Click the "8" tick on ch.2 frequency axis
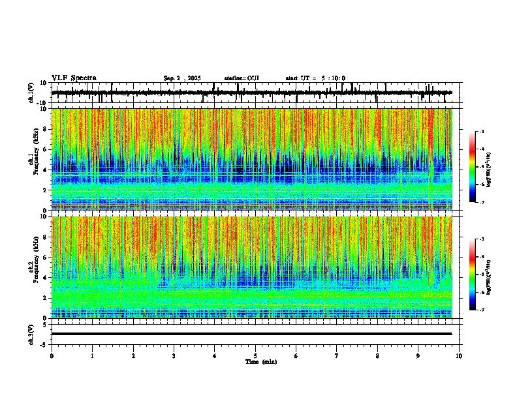 [46, 237]
